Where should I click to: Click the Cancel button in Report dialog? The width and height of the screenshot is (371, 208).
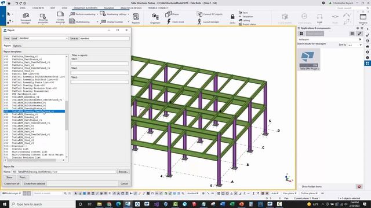coord(124,184)
